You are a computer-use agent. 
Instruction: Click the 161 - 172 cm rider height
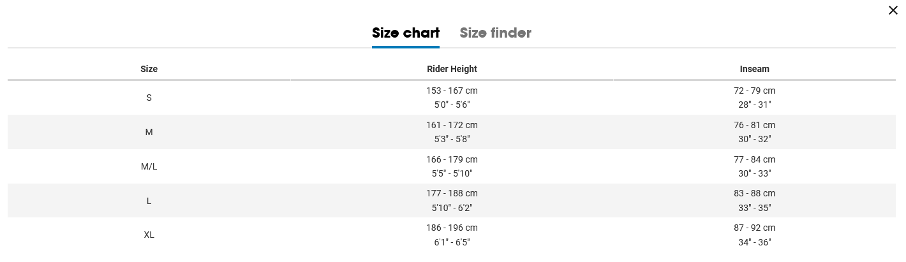coord(452,125)
